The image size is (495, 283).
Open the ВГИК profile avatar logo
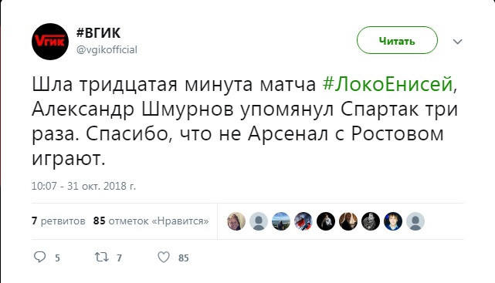(x=50, y=42)
